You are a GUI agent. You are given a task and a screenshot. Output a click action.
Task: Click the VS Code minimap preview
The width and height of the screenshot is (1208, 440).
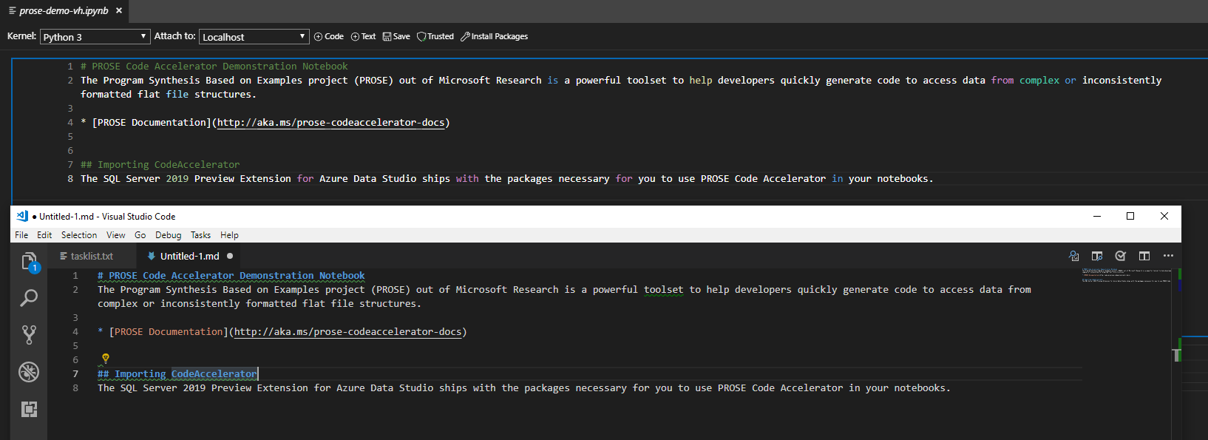[x=1127, y=275]
